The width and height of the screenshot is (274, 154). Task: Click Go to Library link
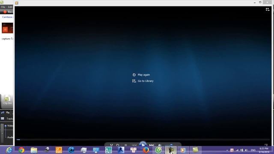coord(143,81)
